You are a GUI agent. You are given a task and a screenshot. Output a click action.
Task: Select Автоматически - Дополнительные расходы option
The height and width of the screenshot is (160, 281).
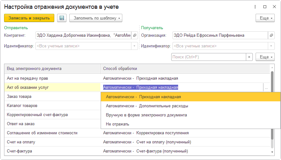[x=147, y=106]
